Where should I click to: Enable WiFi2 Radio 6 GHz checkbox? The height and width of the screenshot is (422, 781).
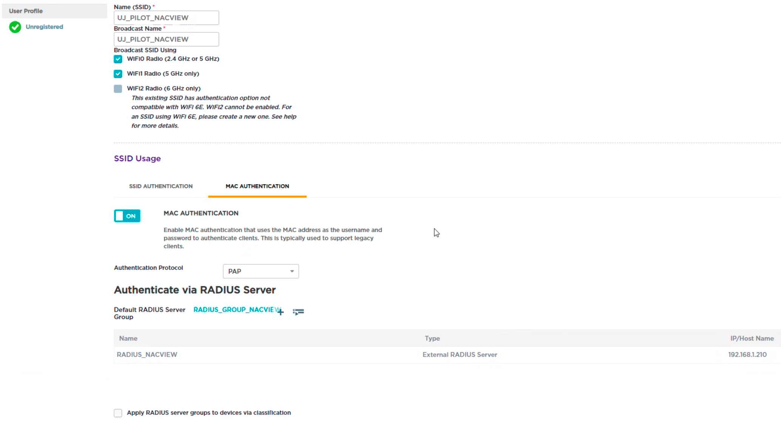pyautogui.click(x=118, y=88)
